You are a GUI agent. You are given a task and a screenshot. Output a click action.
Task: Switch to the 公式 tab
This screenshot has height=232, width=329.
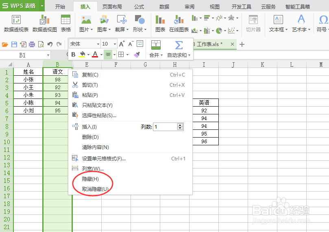139,7
